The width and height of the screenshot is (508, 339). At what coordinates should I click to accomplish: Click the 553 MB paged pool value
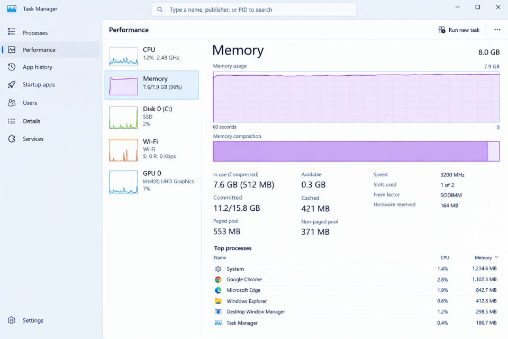[x=227, y=231]
